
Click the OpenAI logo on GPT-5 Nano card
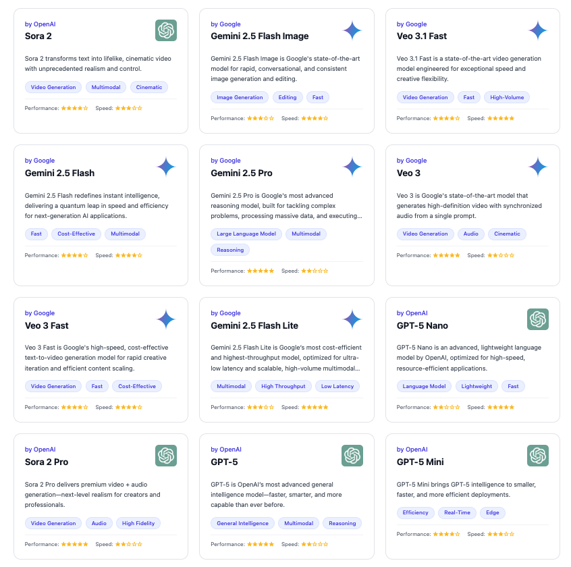537,319
